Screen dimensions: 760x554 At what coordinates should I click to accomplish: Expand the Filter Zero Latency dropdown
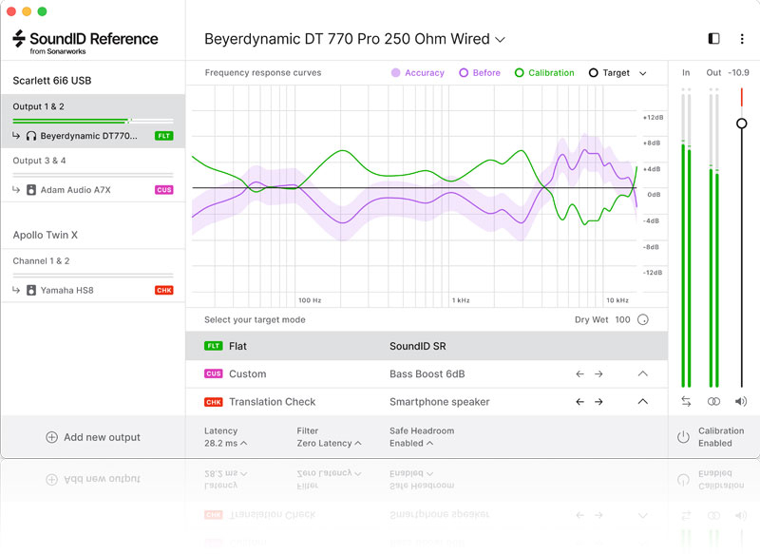point(329,443)
